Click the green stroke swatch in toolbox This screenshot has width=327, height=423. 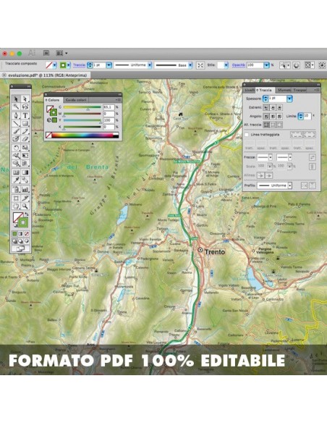click(x=23, y=222)
